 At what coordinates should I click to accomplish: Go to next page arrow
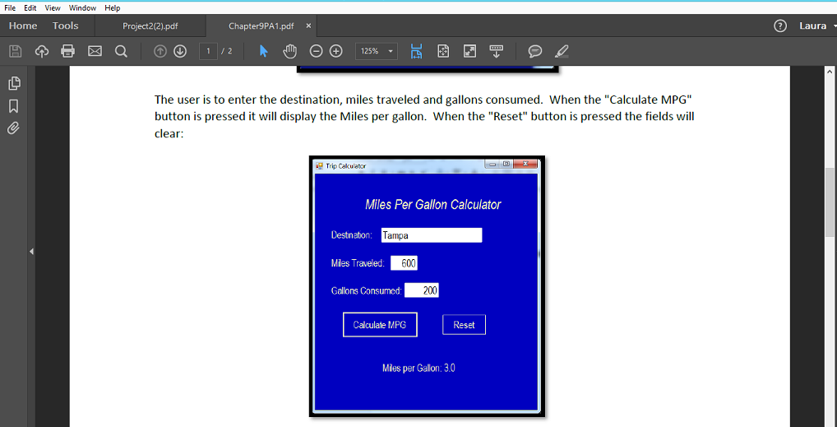point(180,51)
